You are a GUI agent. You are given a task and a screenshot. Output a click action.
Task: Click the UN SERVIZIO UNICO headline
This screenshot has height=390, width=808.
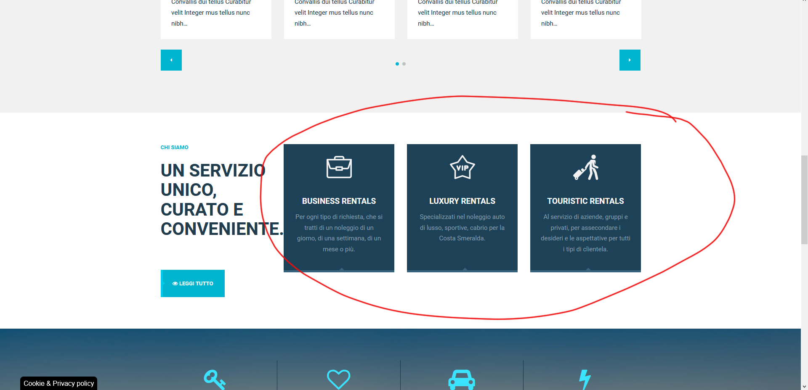[222, 200]
